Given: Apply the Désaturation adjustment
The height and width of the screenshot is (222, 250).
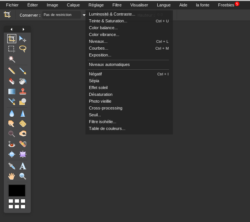Looking at the screenshot, I should [x=129, y=95].
